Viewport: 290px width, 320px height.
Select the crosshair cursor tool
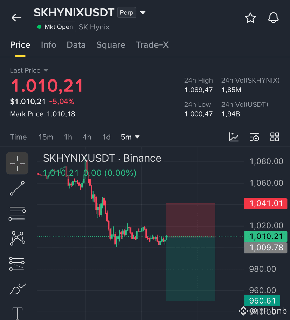[x=17, y=163]
